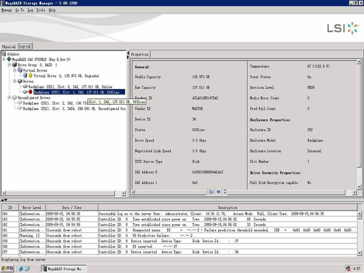Screen dimensions: 364x273
Task: Click the Error Level column header
Action: (32, 207)
